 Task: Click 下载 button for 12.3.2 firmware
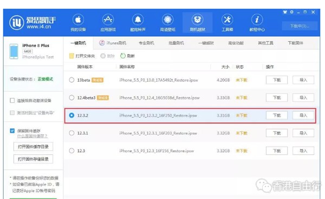pos(277,115)
